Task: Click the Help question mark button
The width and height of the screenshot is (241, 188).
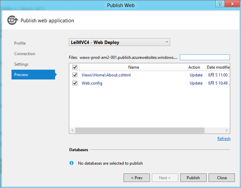Action: 220,4
